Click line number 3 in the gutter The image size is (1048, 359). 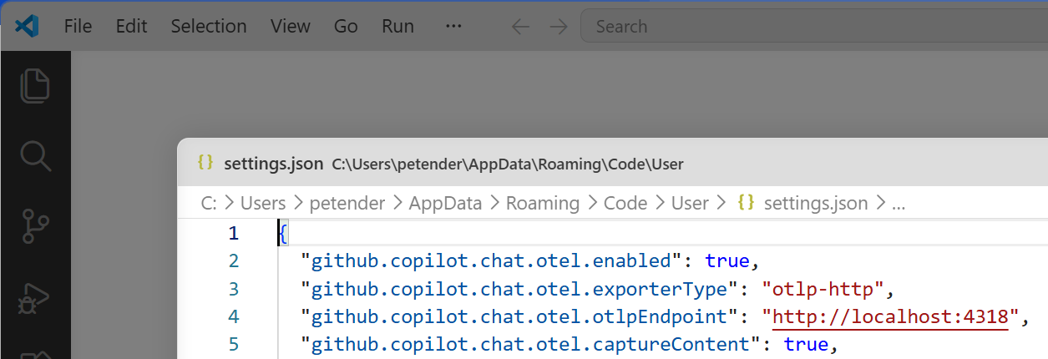pos(234,289)
